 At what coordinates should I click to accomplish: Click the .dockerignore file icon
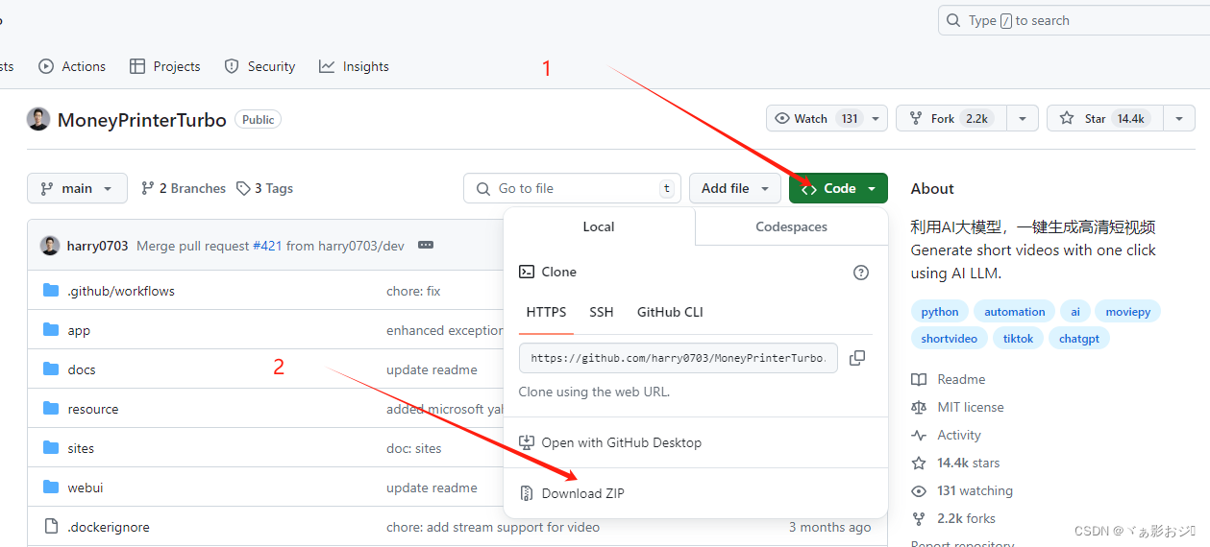coord(51,527)
